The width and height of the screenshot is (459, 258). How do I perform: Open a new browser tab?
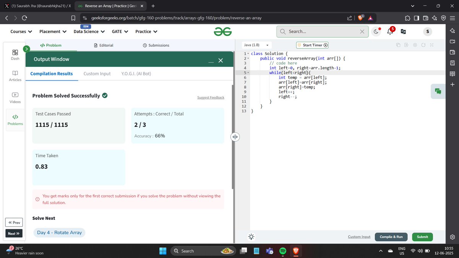pos(153,6)
